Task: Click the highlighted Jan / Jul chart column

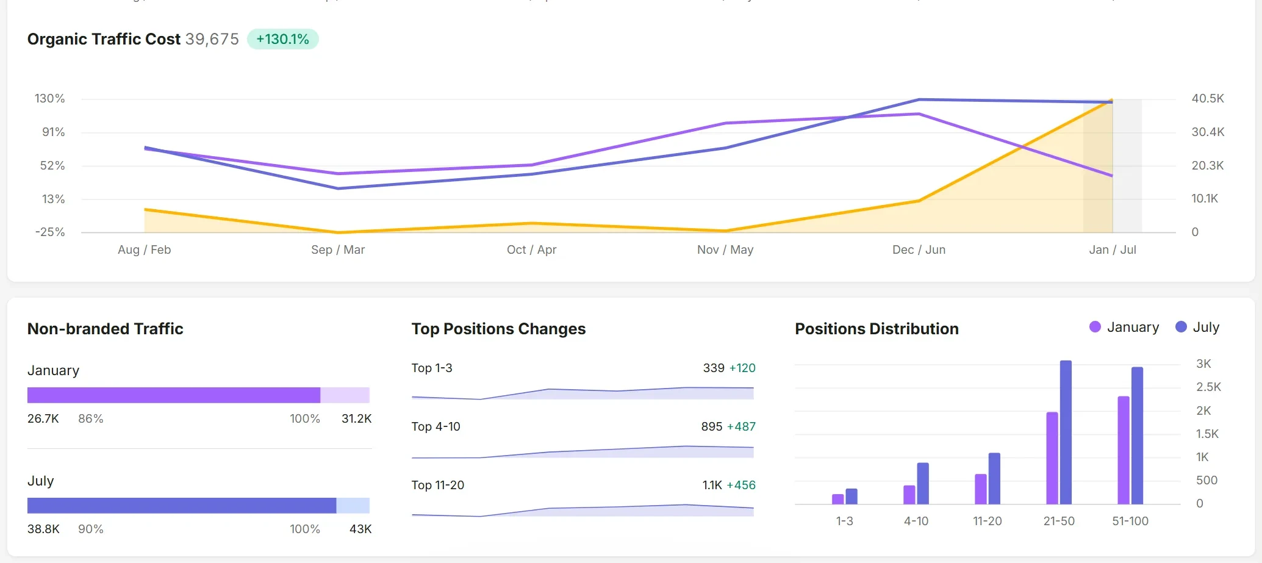Action: 1113,166
